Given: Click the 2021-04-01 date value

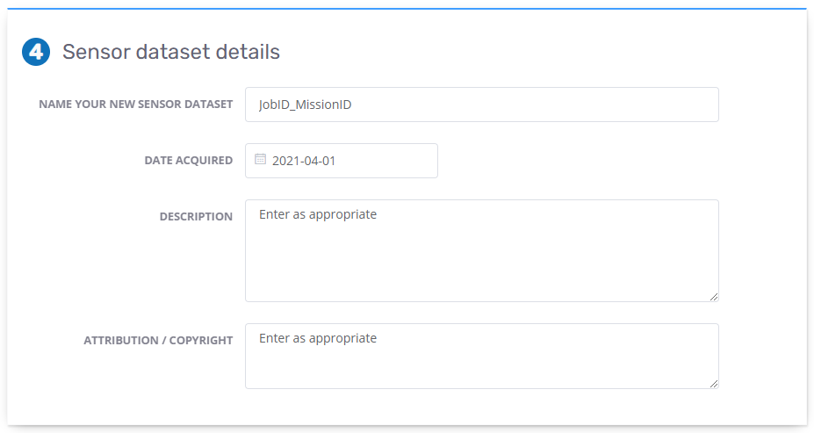Looking at the screenshot, I should click(304, 161).
